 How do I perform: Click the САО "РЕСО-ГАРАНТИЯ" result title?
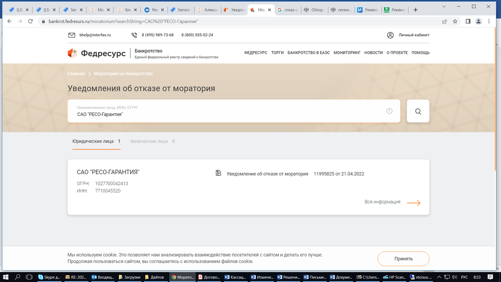click(x=108, y=172)
